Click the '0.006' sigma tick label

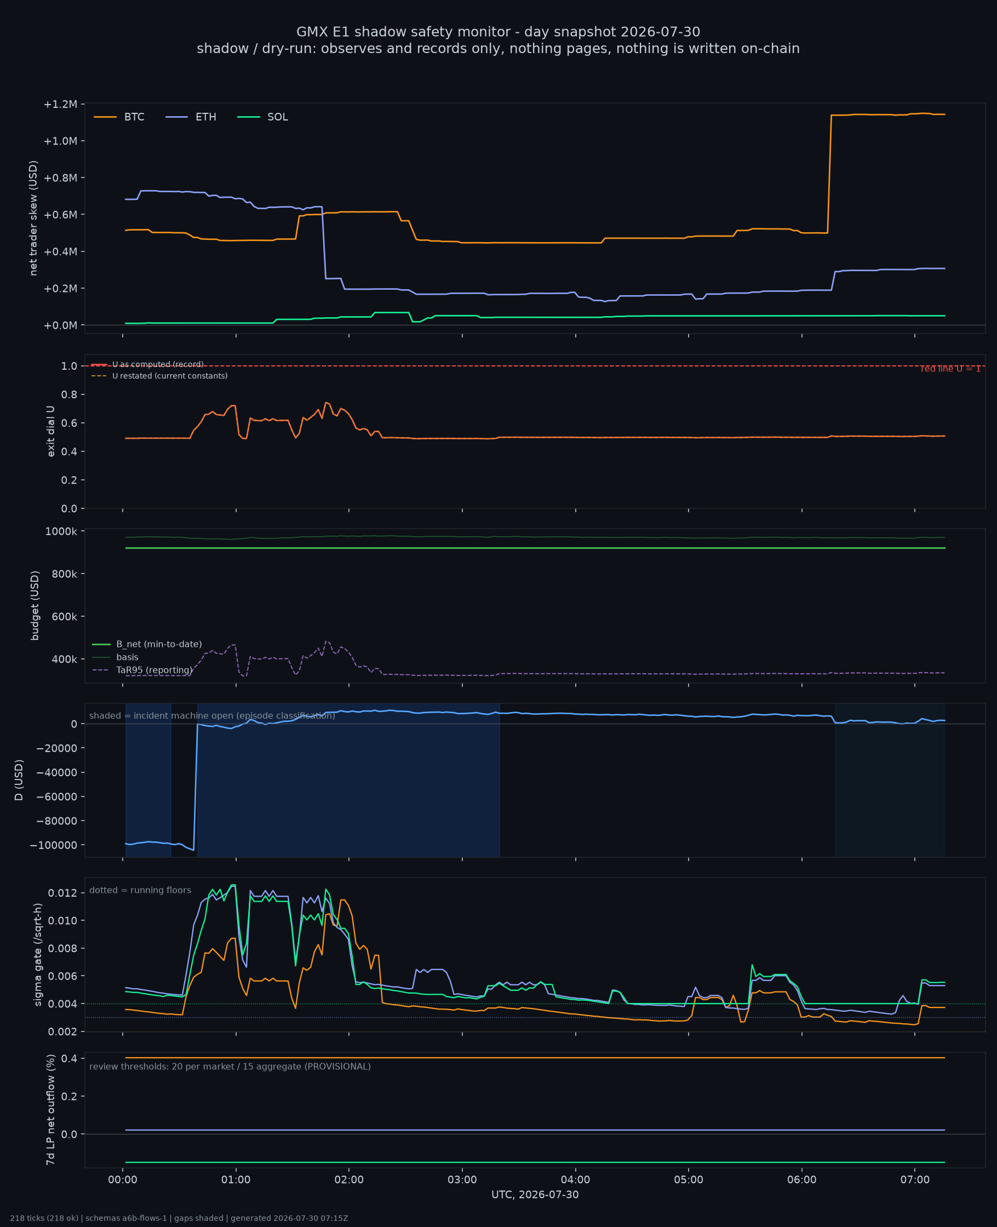(62, 976)
